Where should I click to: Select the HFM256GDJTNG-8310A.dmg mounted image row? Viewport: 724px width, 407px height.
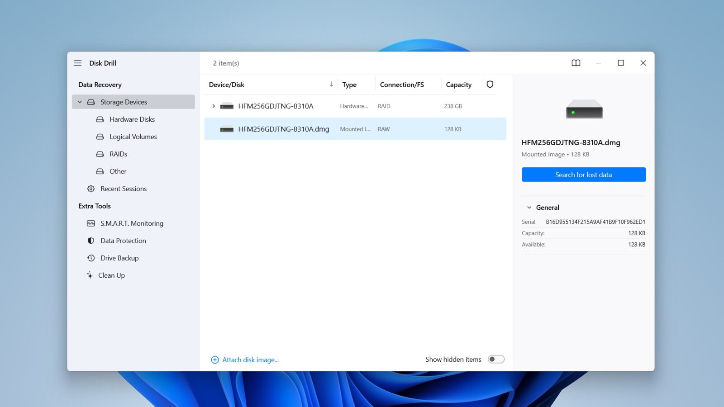pyautogui.click(x=284, y=129)
